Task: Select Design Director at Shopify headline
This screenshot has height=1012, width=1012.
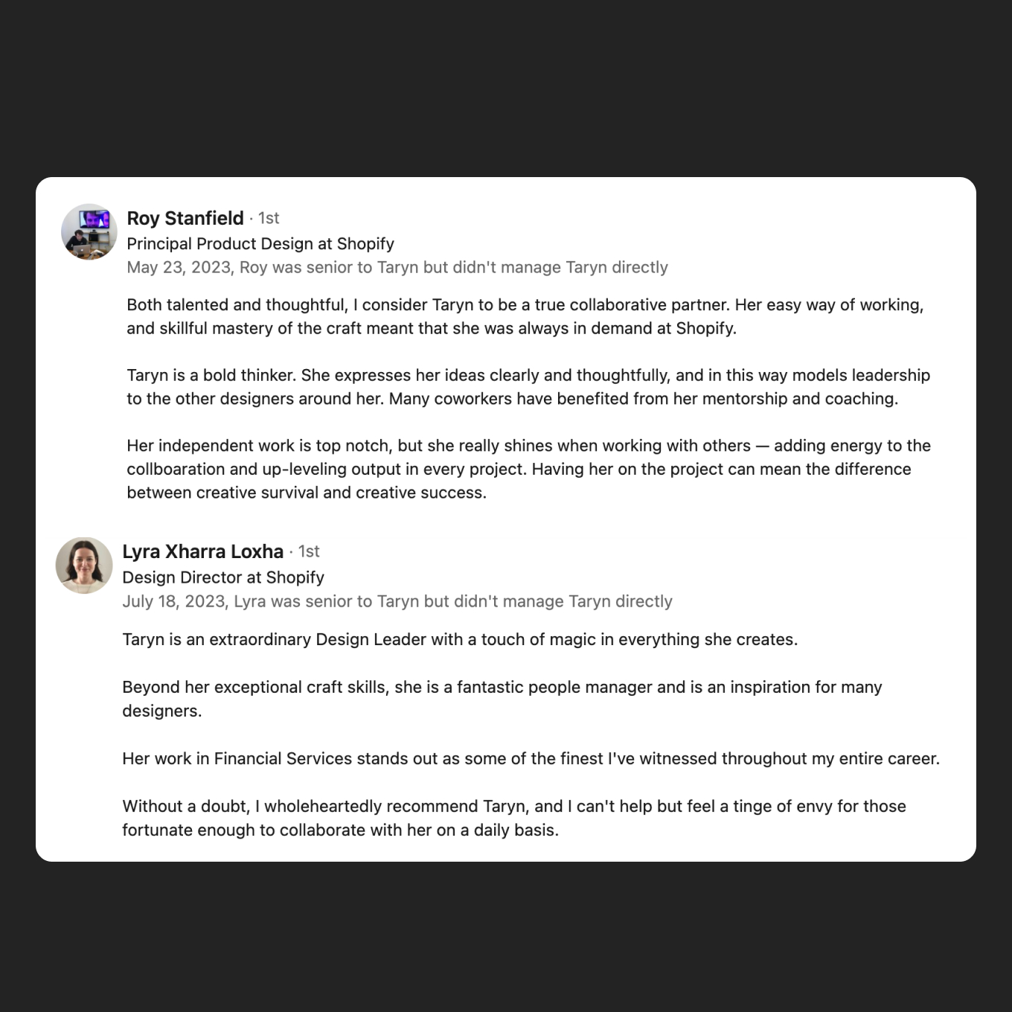Action: (223, 577)
